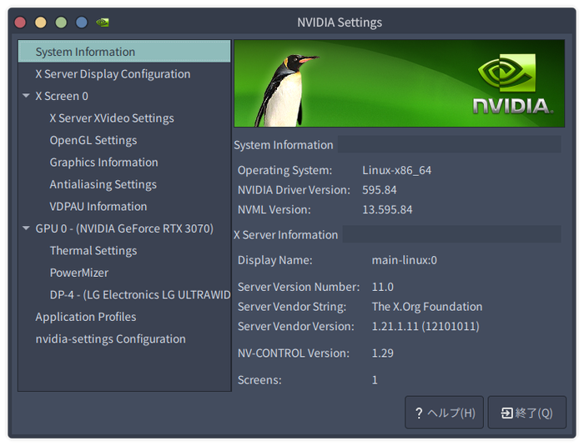Click the NVIDIA eye icon in the titlebar
584x446 pixels.
tap(103, 23)
